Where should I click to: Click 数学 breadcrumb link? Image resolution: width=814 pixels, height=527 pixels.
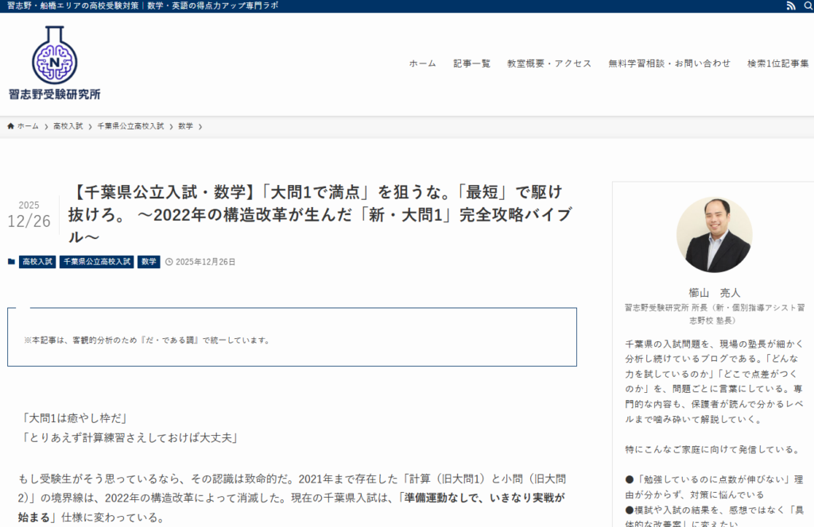point(185,126)
